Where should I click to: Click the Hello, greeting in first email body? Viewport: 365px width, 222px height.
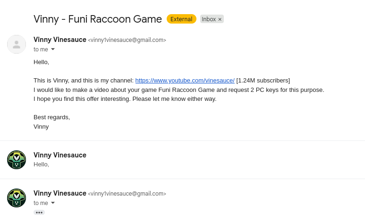point(41,62)
